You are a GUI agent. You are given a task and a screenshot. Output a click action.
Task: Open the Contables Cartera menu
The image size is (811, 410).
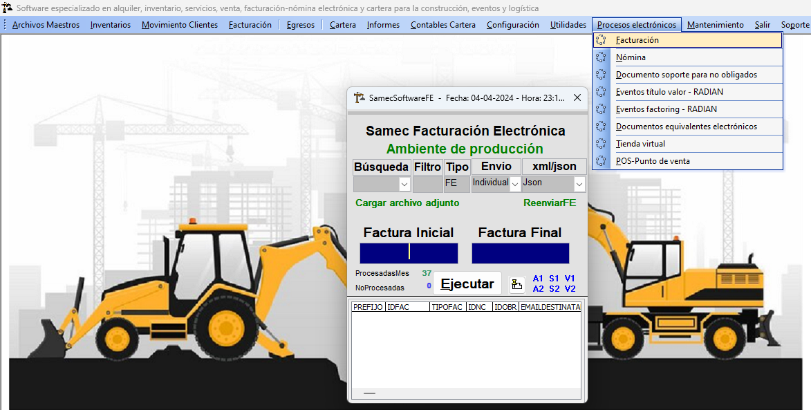tap(443, 25)
